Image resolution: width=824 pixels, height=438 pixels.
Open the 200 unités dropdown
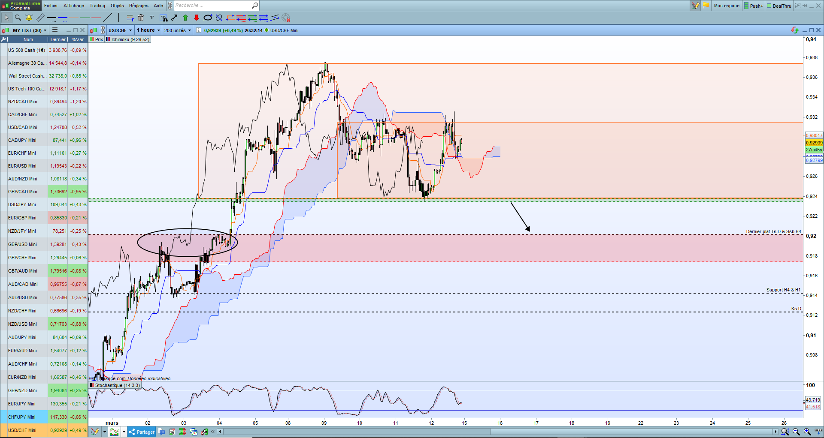click(178, 30)
